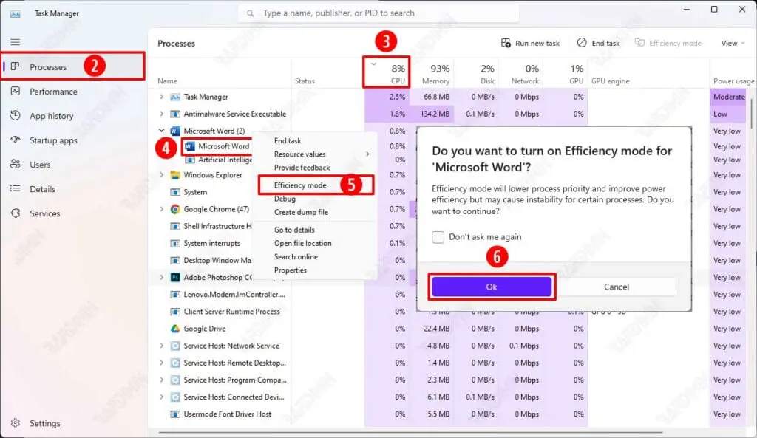The image size is (757, 438).
Task: Collapse the Microsoft Word (2) group
Action: (x=162, y=131)
